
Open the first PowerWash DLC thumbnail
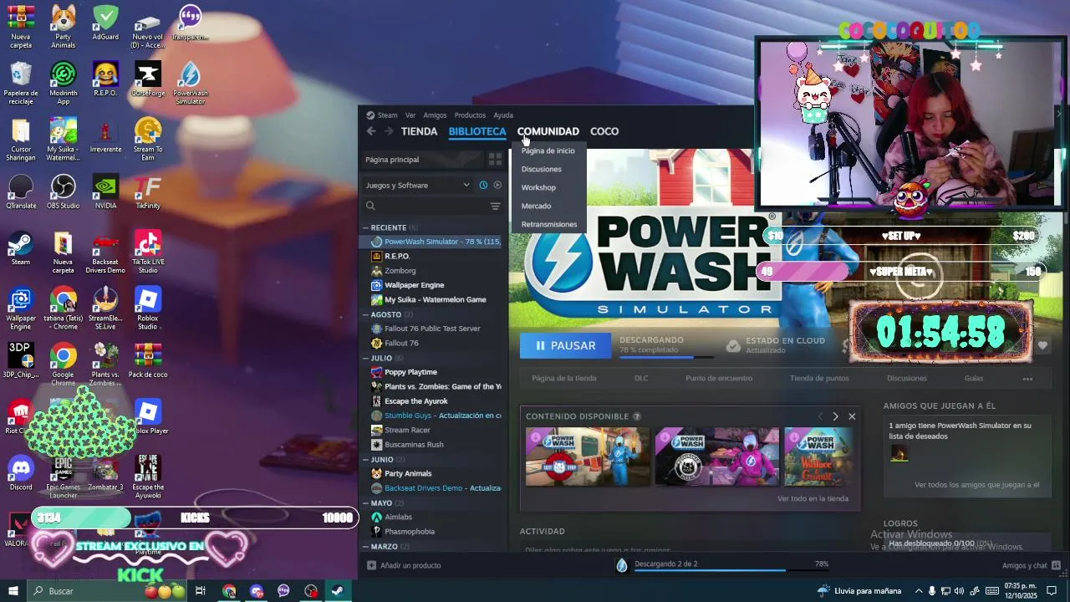point(588,457)
